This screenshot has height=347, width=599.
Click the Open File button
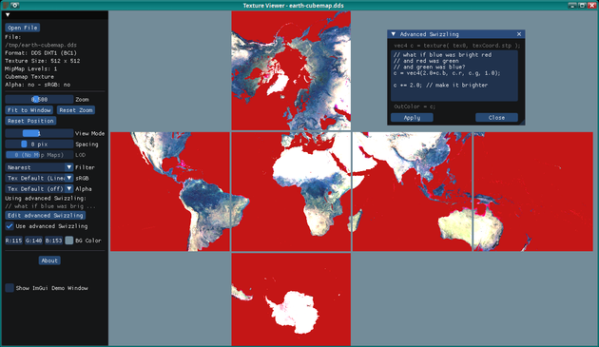23,28
